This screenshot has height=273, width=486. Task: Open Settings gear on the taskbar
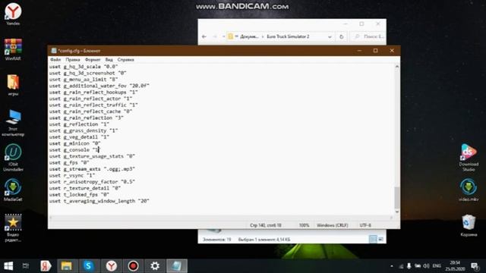155,266
